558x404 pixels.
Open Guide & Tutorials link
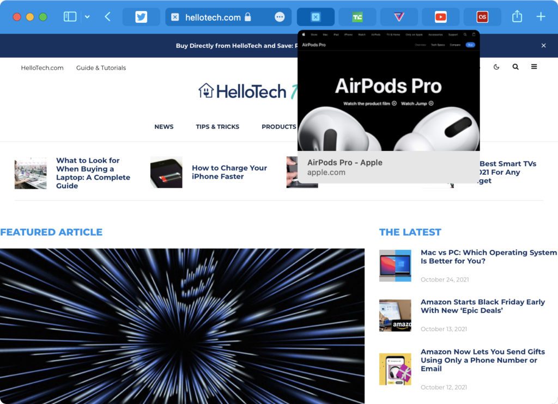point(101,68)
